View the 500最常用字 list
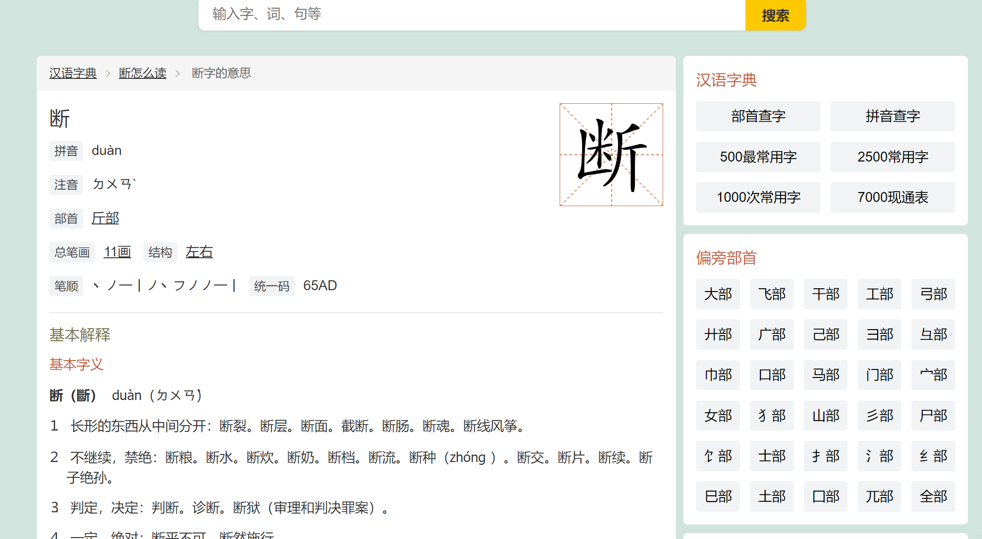 click(758, 156)
